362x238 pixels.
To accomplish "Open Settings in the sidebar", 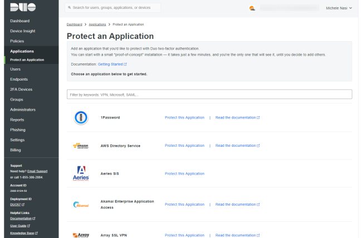I will click(x=17, y=140).
